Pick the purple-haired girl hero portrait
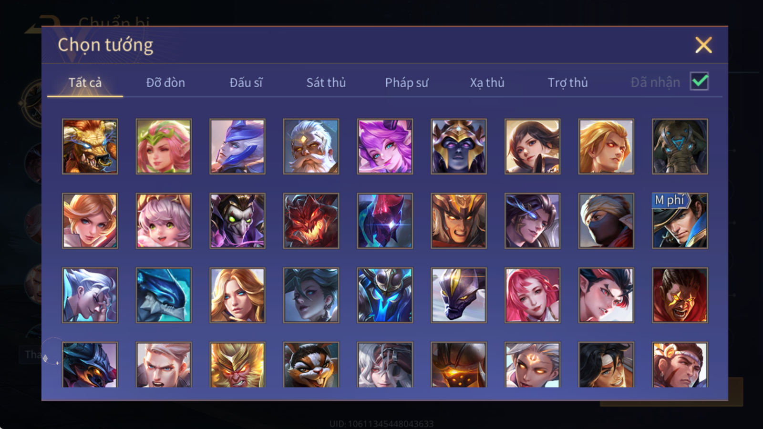 coord(385,146)
